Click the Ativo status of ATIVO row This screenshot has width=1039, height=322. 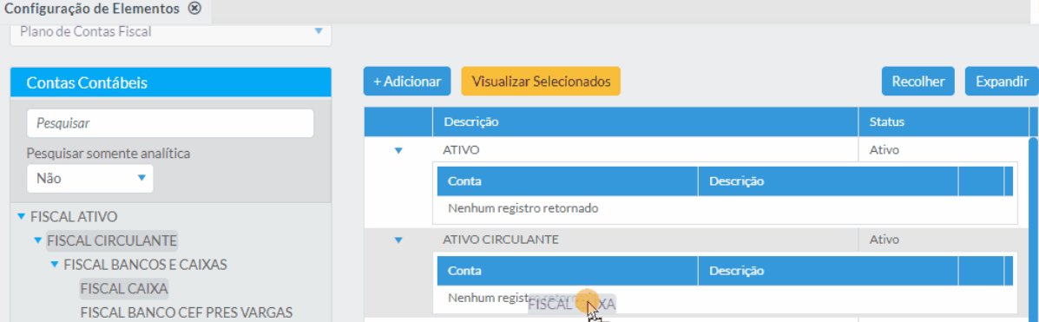coord(884,150)
